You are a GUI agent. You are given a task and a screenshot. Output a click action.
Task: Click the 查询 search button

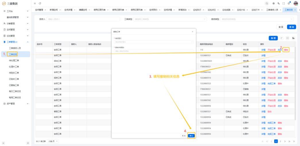pyautogui.click(x=291, y=27)
